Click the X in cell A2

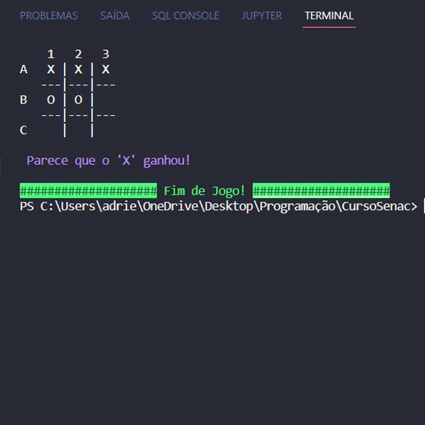pyautogui.click(x=78, y=70)
